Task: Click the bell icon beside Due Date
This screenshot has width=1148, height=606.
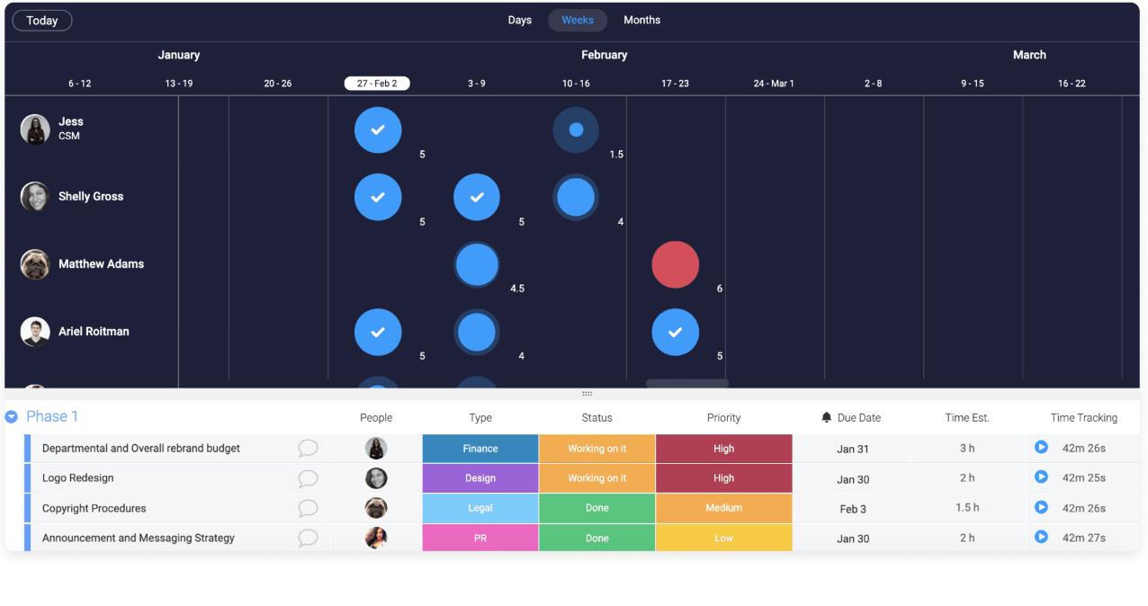Action: pos(827,417)
